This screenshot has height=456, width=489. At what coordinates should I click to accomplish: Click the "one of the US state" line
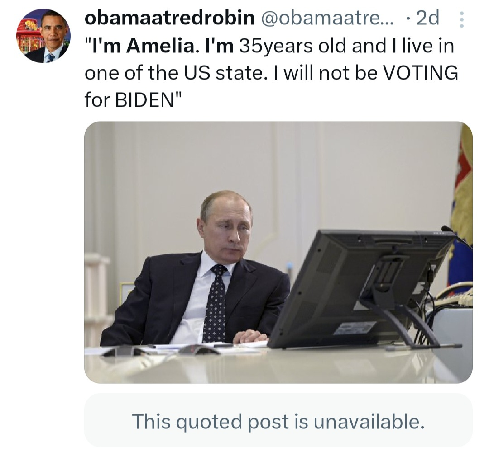173,72
